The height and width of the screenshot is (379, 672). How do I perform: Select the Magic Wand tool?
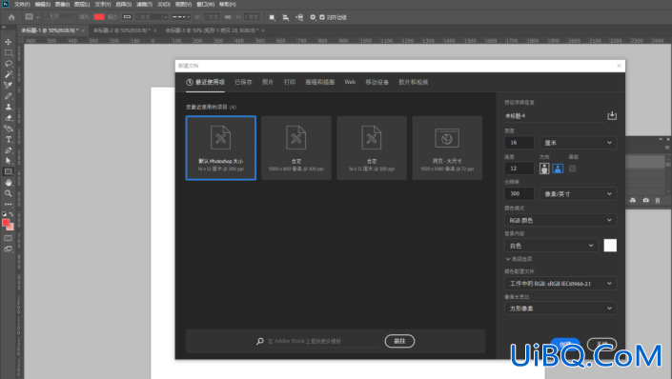pyautogui.click(x=9, y=74)
